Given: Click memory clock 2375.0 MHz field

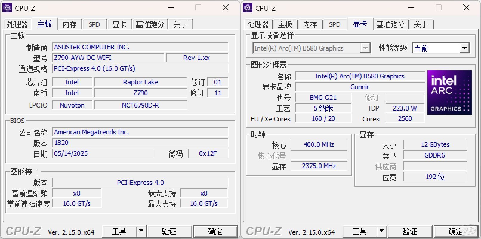Looking at the screenshot, I should coord(319,166).
